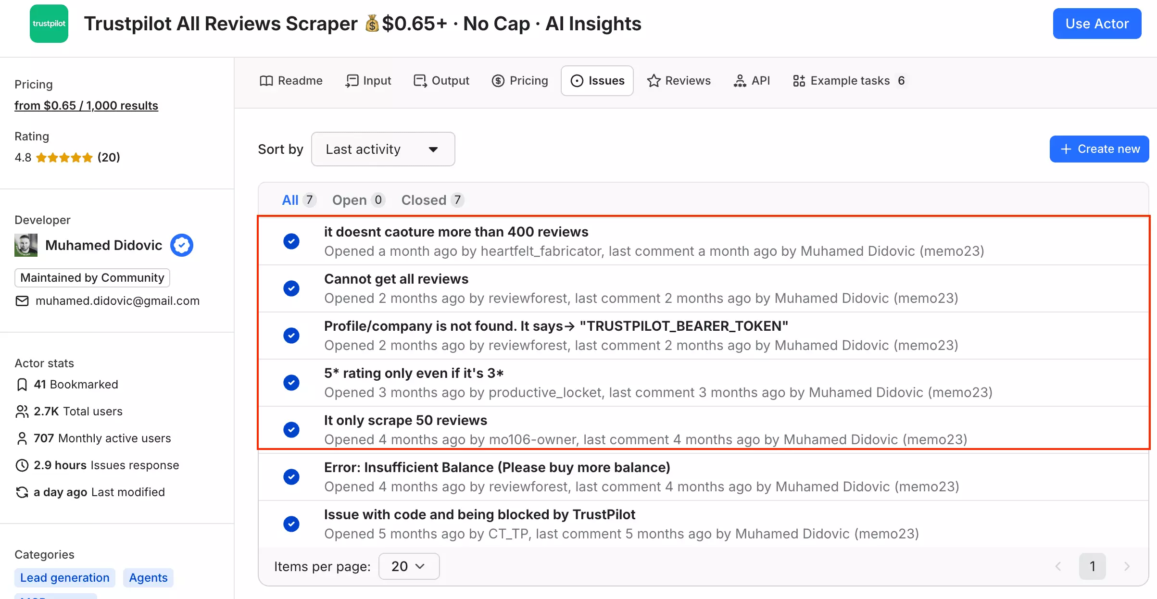Select the Issues tab
Image resolution: width=1157 pixels, height=599 pixels.
pos(597,80)
